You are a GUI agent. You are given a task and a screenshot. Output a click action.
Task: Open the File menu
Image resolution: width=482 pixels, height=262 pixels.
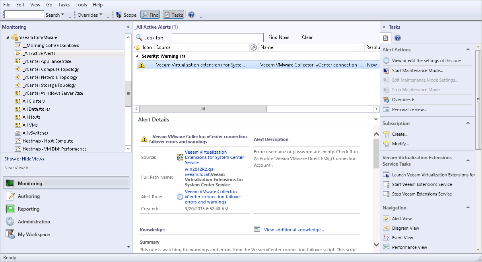(x=7, y=5)
